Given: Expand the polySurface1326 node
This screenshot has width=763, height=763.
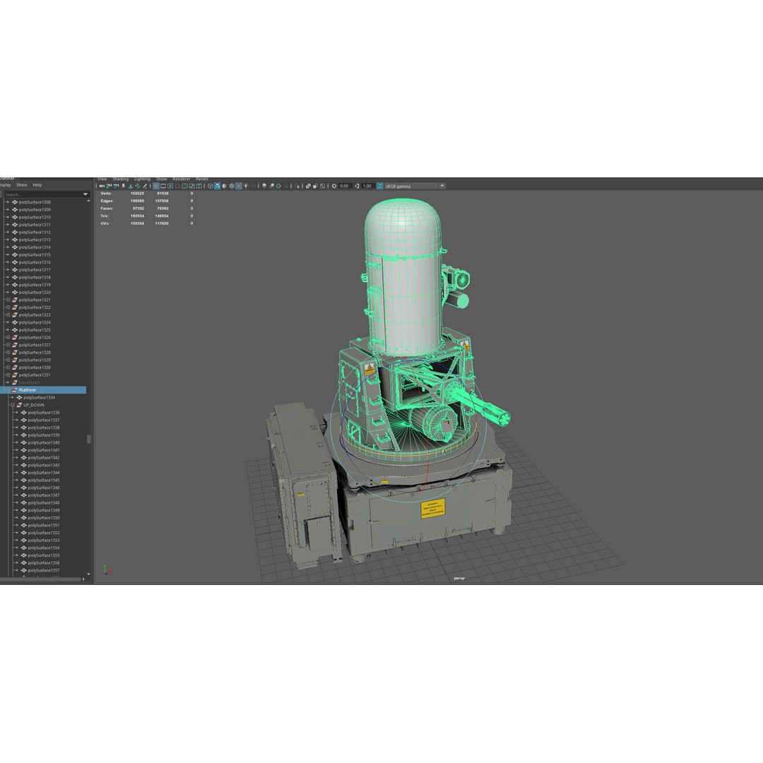Looking at the screenshot, I should click(8, 337).
